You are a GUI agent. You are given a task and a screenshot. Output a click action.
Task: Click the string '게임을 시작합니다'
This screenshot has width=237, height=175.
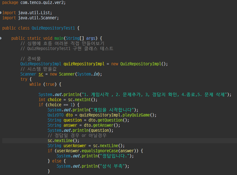[112, 110]
